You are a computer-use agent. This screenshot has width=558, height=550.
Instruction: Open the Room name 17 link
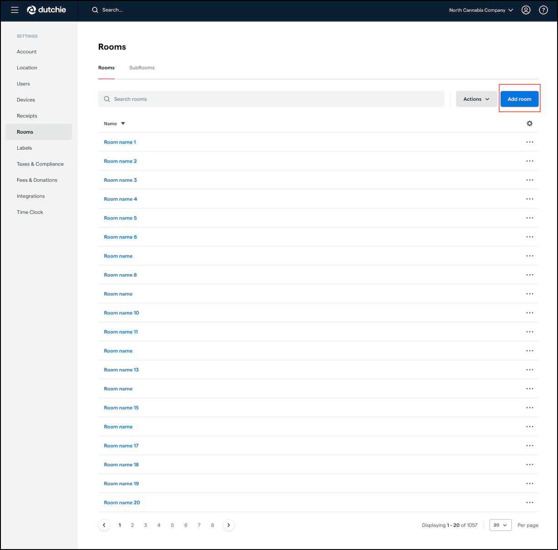pos(121,446)
